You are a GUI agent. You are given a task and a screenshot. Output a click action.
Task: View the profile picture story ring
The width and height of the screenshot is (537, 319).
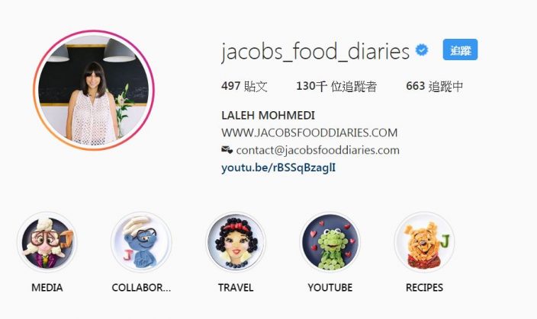tap(94, 91)
